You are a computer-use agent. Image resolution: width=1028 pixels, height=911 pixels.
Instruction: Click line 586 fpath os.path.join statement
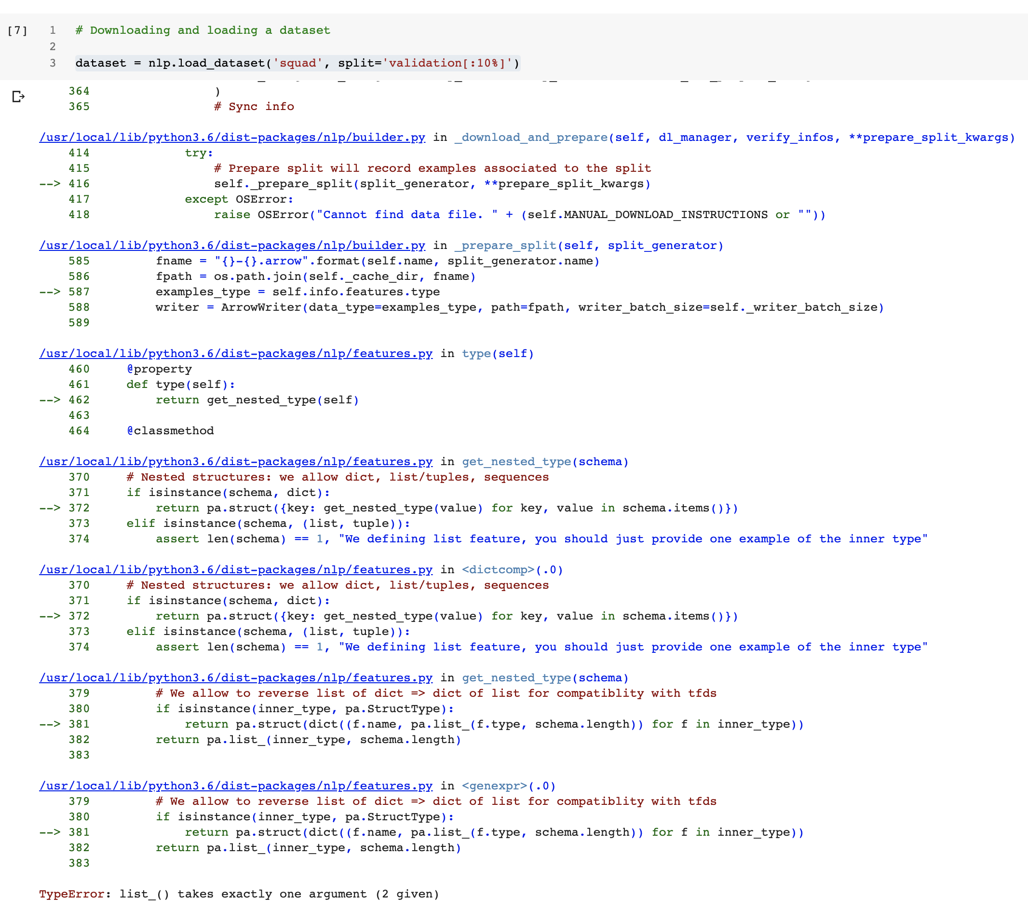315,277
